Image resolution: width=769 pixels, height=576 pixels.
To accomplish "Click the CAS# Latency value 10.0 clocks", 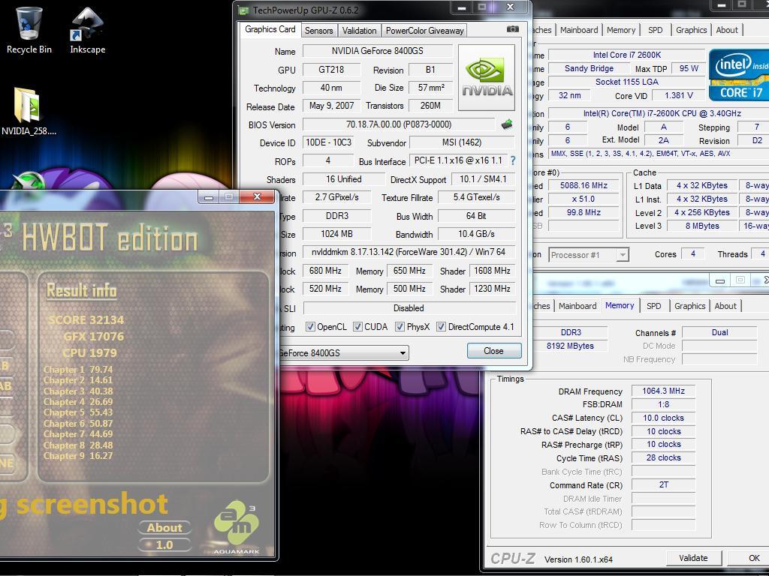I will 664,418.
